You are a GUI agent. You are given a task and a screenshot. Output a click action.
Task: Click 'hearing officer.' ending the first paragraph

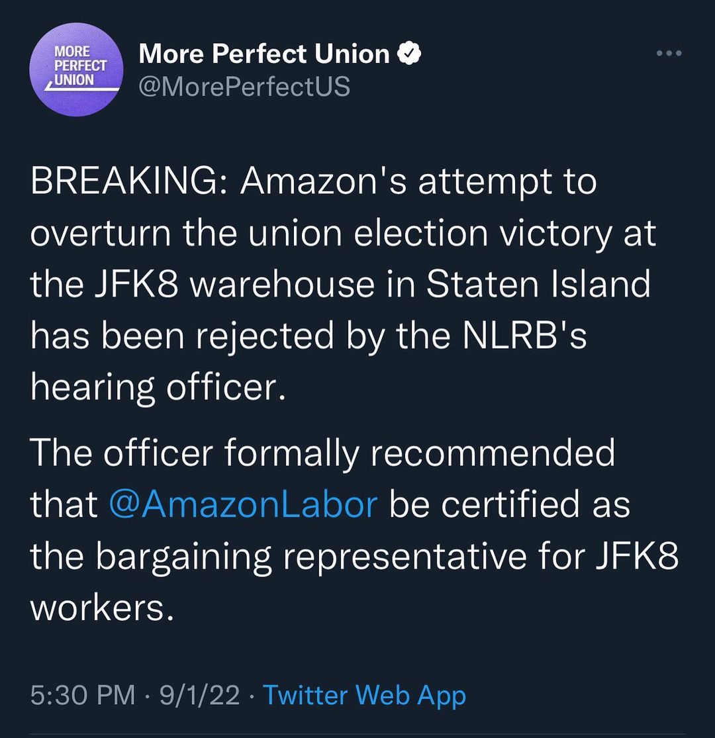[x=158, y=388]
